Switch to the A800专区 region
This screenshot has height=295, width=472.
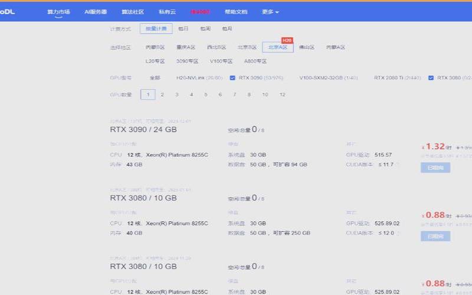point(255,61)
